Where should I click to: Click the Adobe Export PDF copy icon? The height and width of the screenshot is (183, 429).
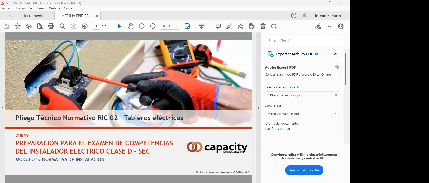click(337, 67)
